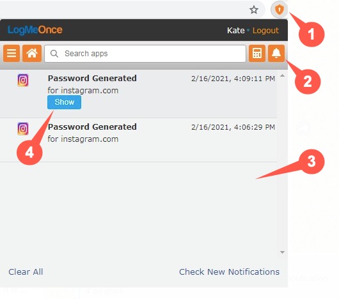Click the LogMeOnce logo
This screenshot has height=299, width=339.
pyautogui.click(x=35, y=30)
